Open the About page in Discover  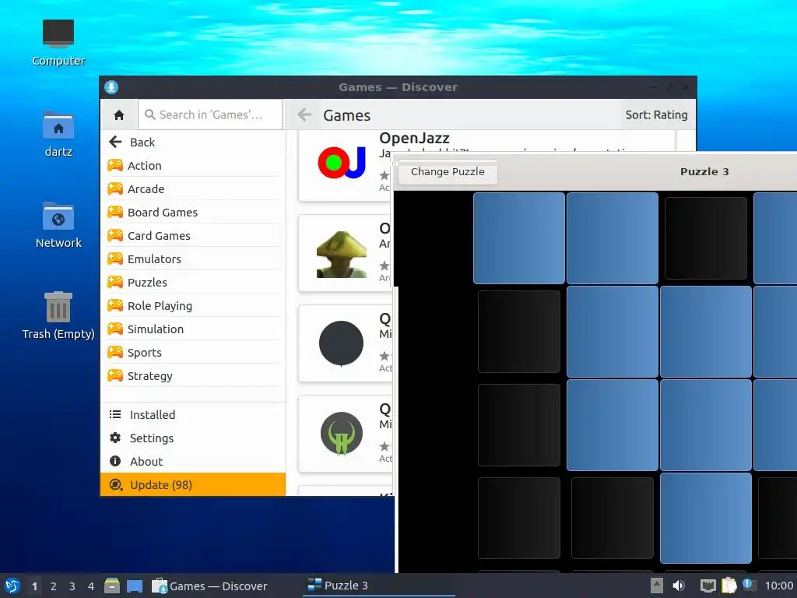(x=193, y=461)
